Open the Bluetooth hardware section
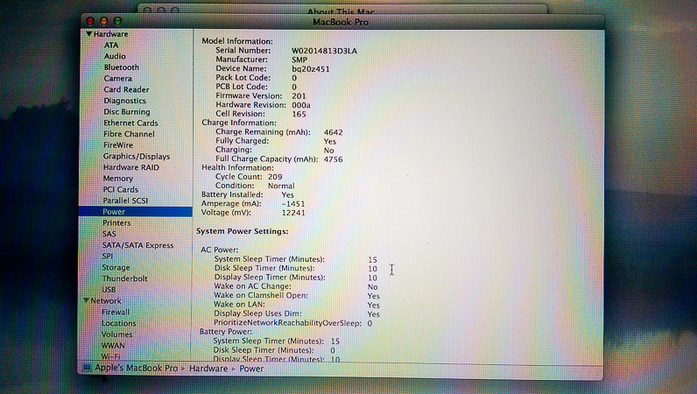This screenshot has height=394, width=697. [122, 67]
